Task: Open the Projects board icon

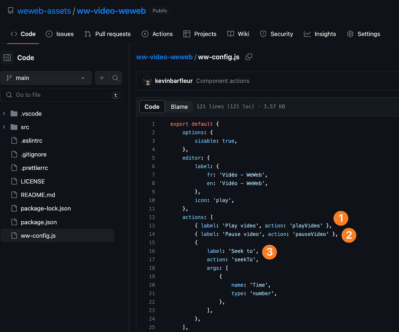Action: pos(188,34)
